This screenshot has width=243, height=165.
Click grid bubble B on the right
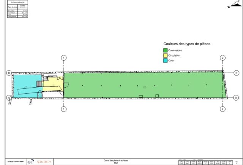tap(236, 72)
